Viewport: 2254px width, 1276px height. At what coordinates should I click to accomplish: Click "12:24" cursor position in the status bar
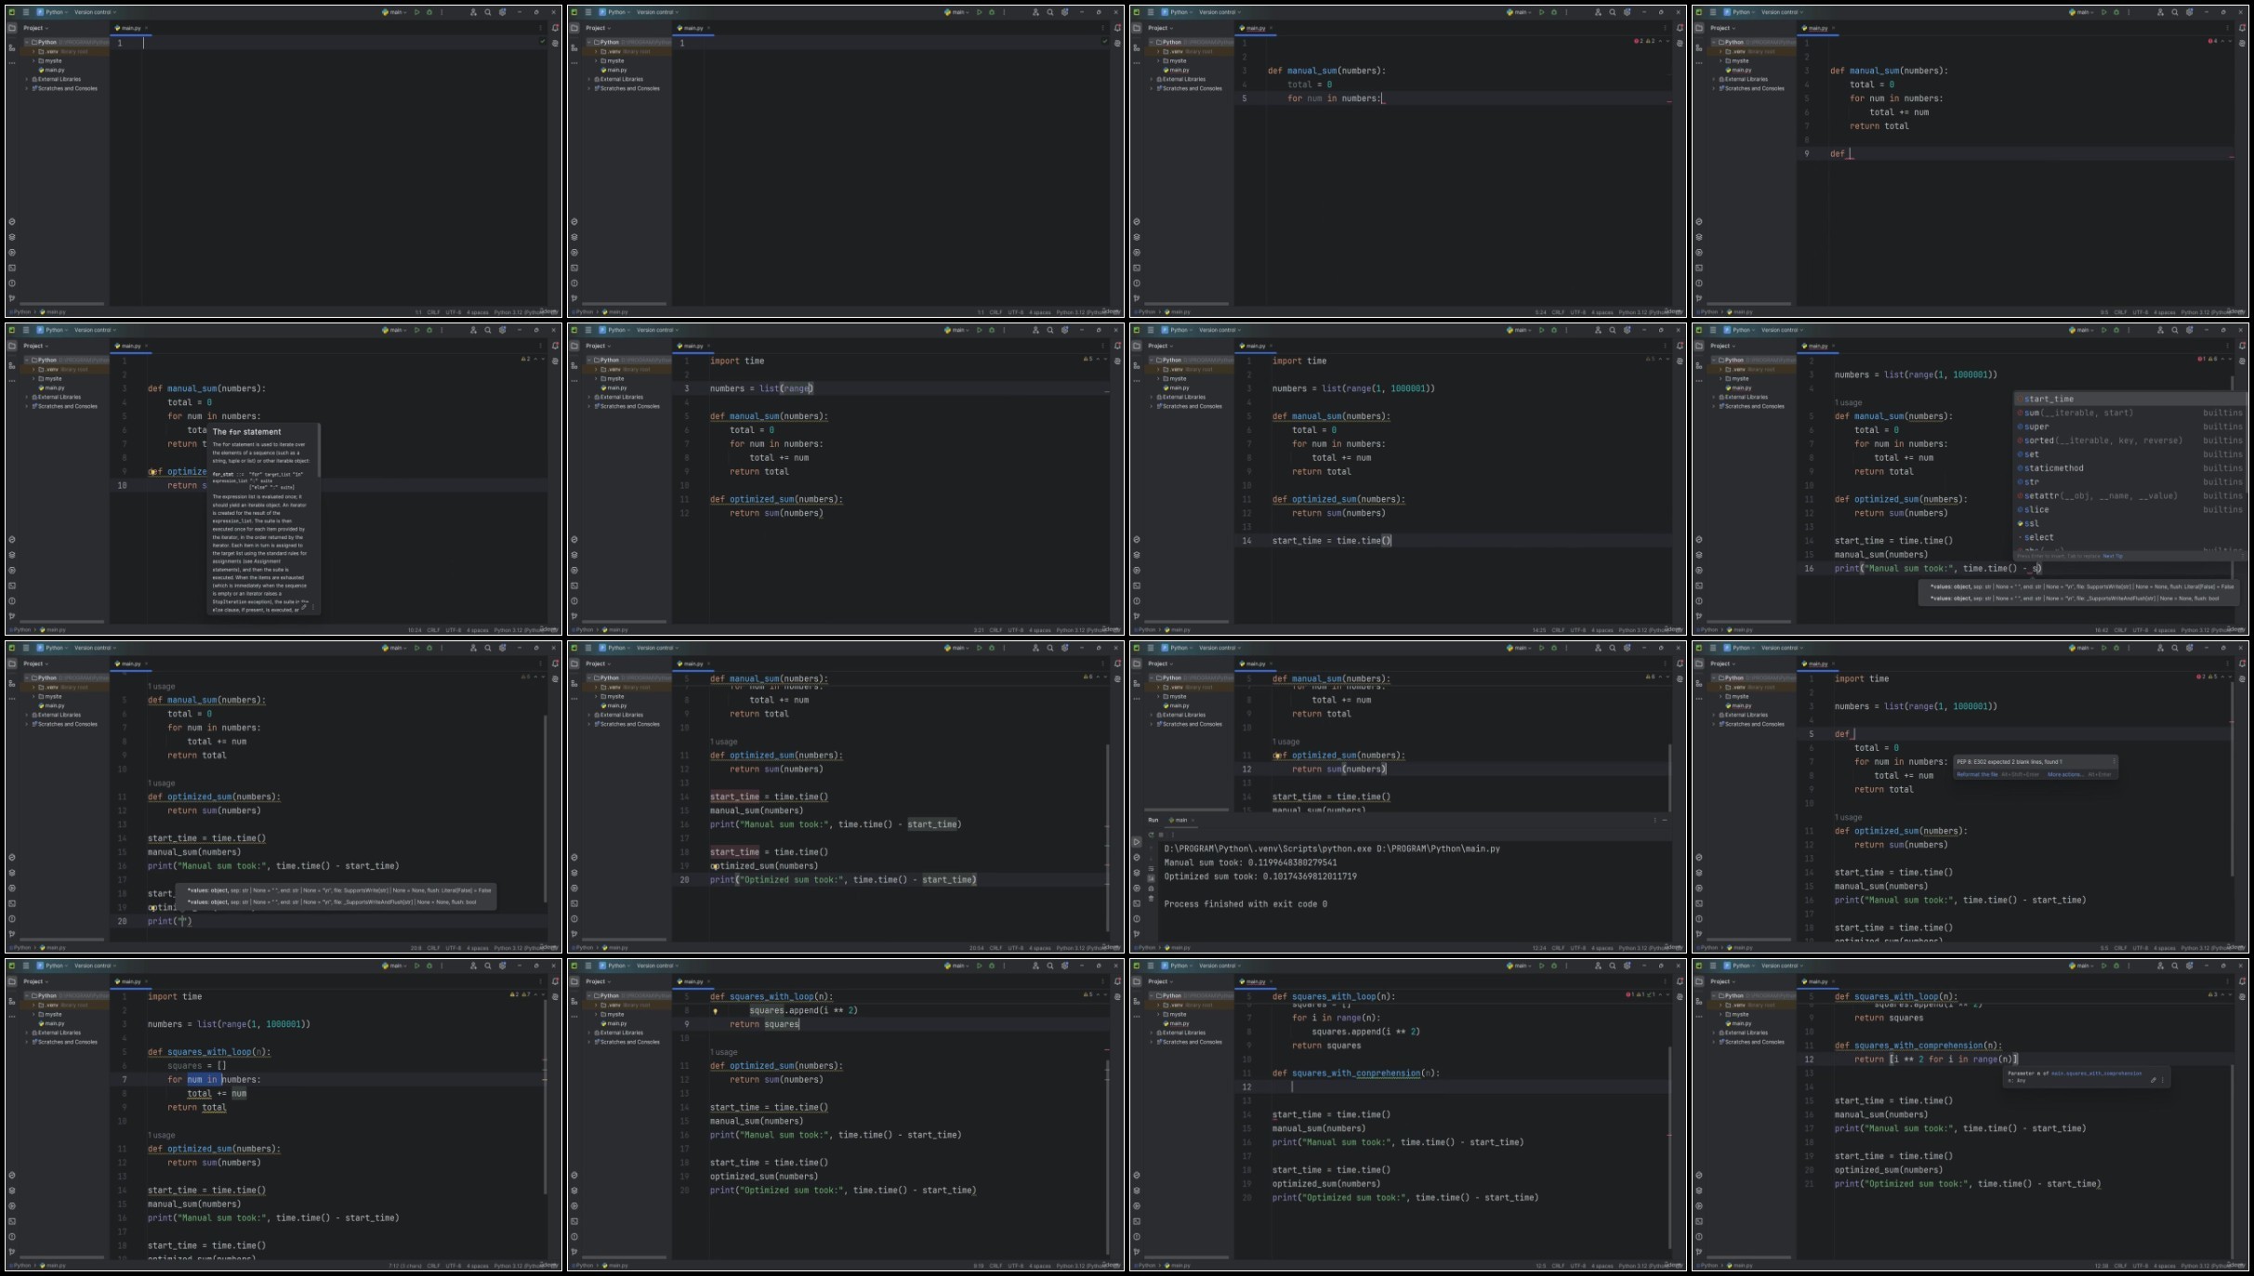[x=1540, y=948]
